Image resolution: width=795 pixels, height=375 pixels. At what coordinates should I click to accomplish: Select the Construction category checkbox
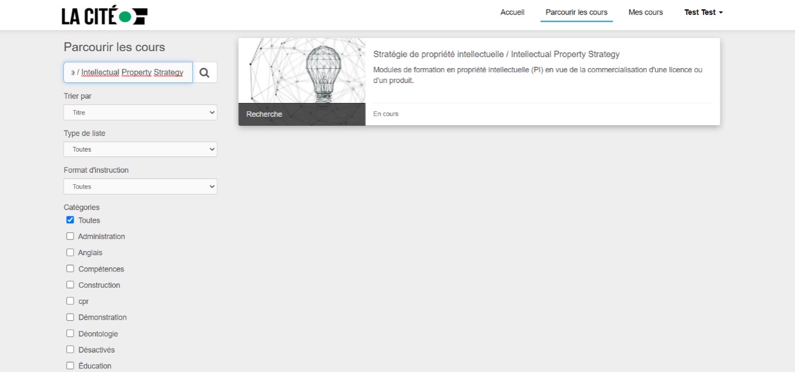(70, 285)
